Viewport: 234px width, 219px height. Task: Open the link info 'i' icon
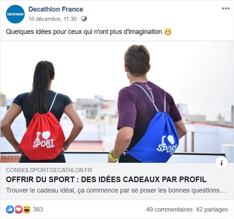[221, 163]
